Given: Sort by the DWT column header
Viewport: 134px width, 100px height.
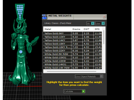Looking at the screenshot, I should click(88, 29).
